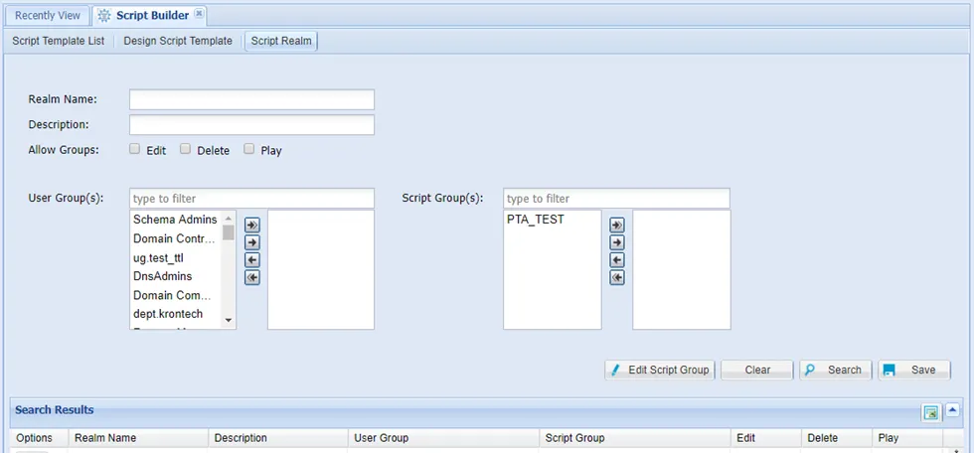The height and width of the screenshot is (453, 974).
Task: Click the Options column header
Action: click(39, 438)
